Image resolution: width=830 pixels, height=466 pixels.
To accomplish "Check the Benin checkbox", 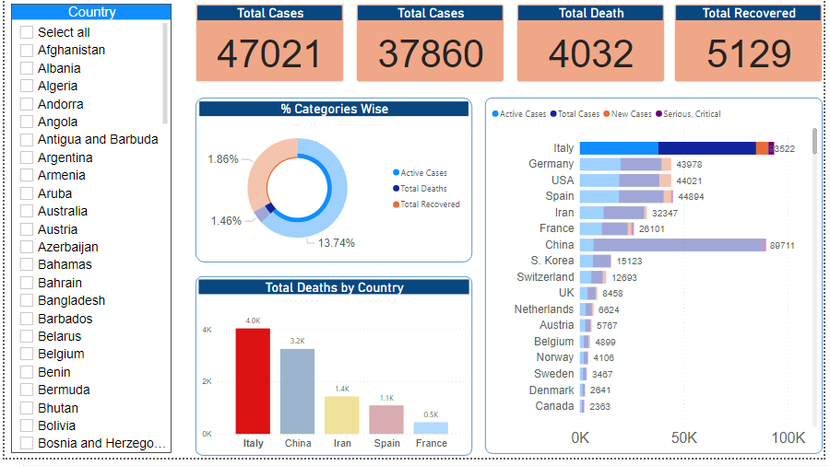I will pos(27,372).
